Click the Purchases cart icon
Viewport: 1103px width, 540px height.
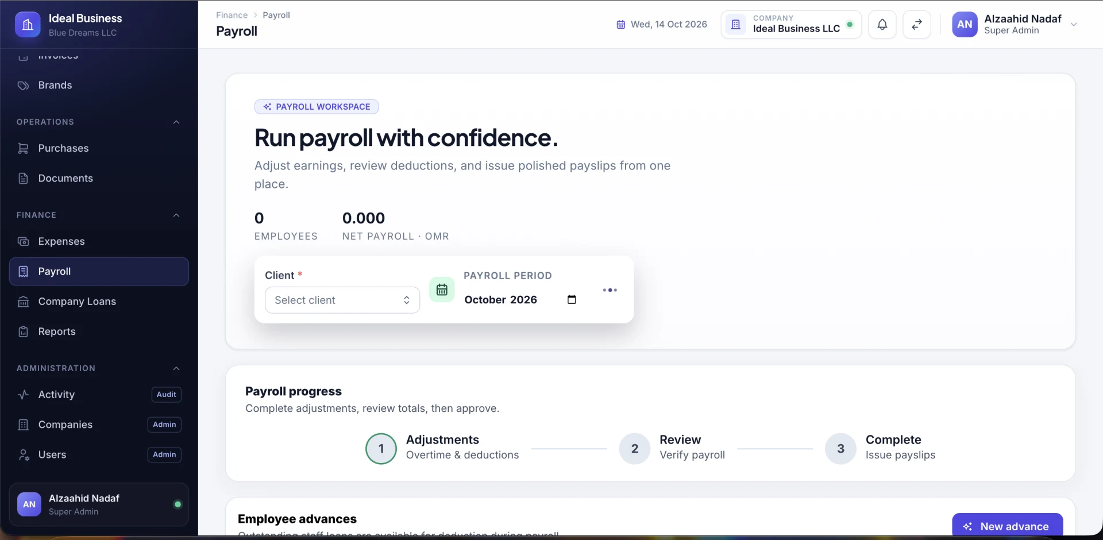click(23, 148)
